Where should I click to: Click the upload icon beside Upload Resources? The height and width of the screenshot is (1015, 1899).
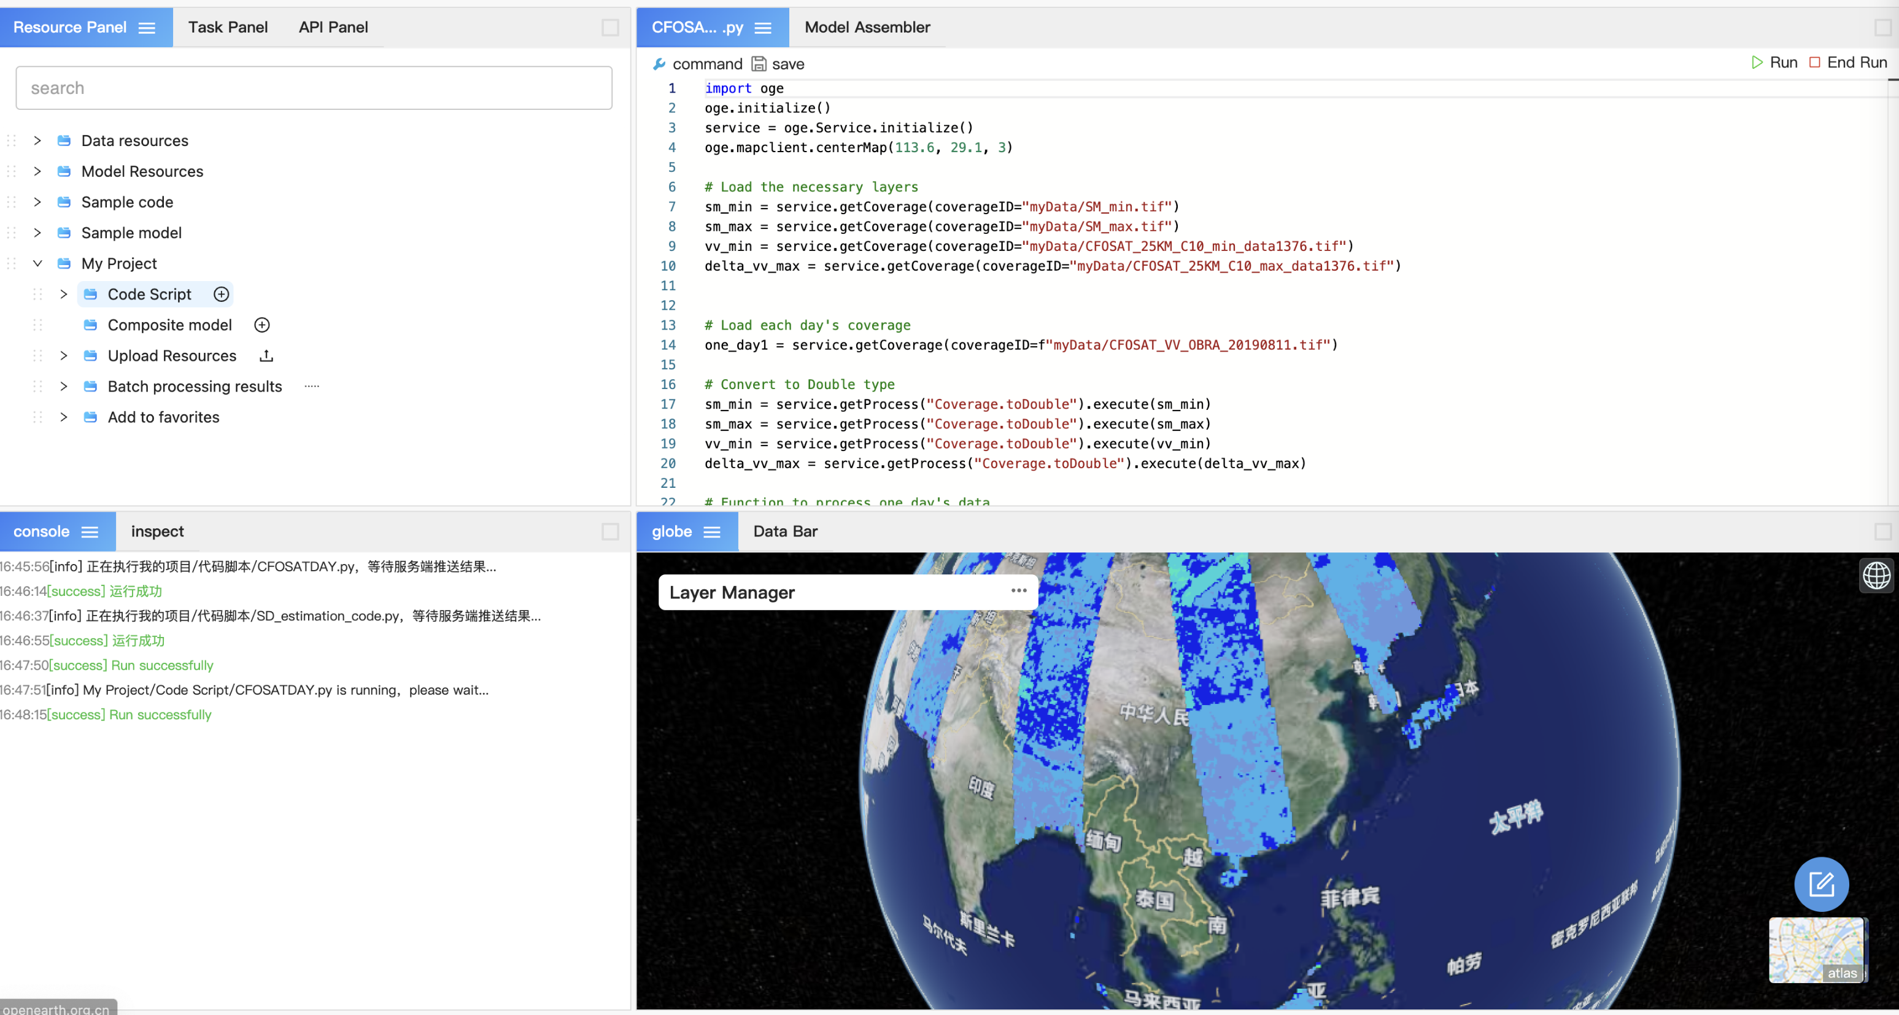[266, 356]
